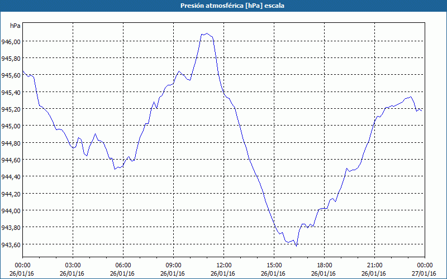Click the pressure curve minimum near 16:20
Image resolution: width=447 pixels, height=279 pixels.
[x=297, y=246]
